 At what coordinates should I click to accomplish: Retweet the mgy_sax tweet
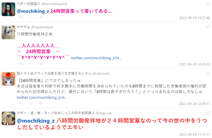pyautogui.click(x=31, y=134)
